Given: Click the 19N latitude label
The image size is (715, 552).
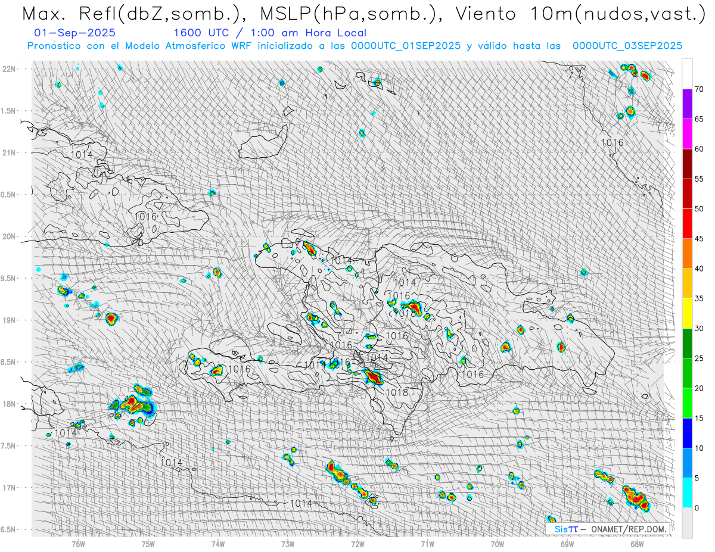Looking at the screenshot, I should pos(10,320).
